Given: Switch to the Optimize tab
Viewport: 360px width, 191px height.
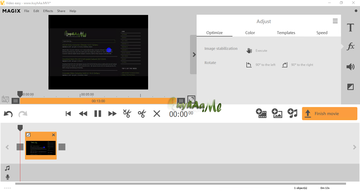Looking at the screenshot, I should [215, 33].
